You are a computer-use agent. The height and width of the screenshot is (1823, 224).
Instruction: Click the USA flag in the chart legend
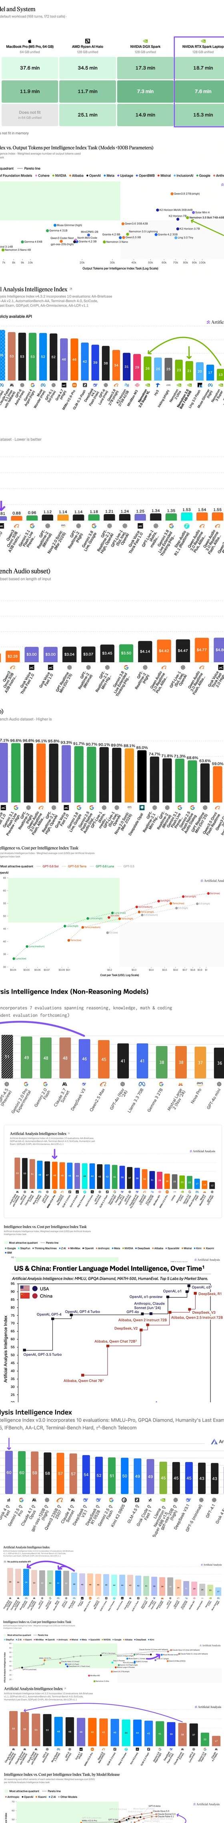pyautogui.click(x=26, y=1289)
